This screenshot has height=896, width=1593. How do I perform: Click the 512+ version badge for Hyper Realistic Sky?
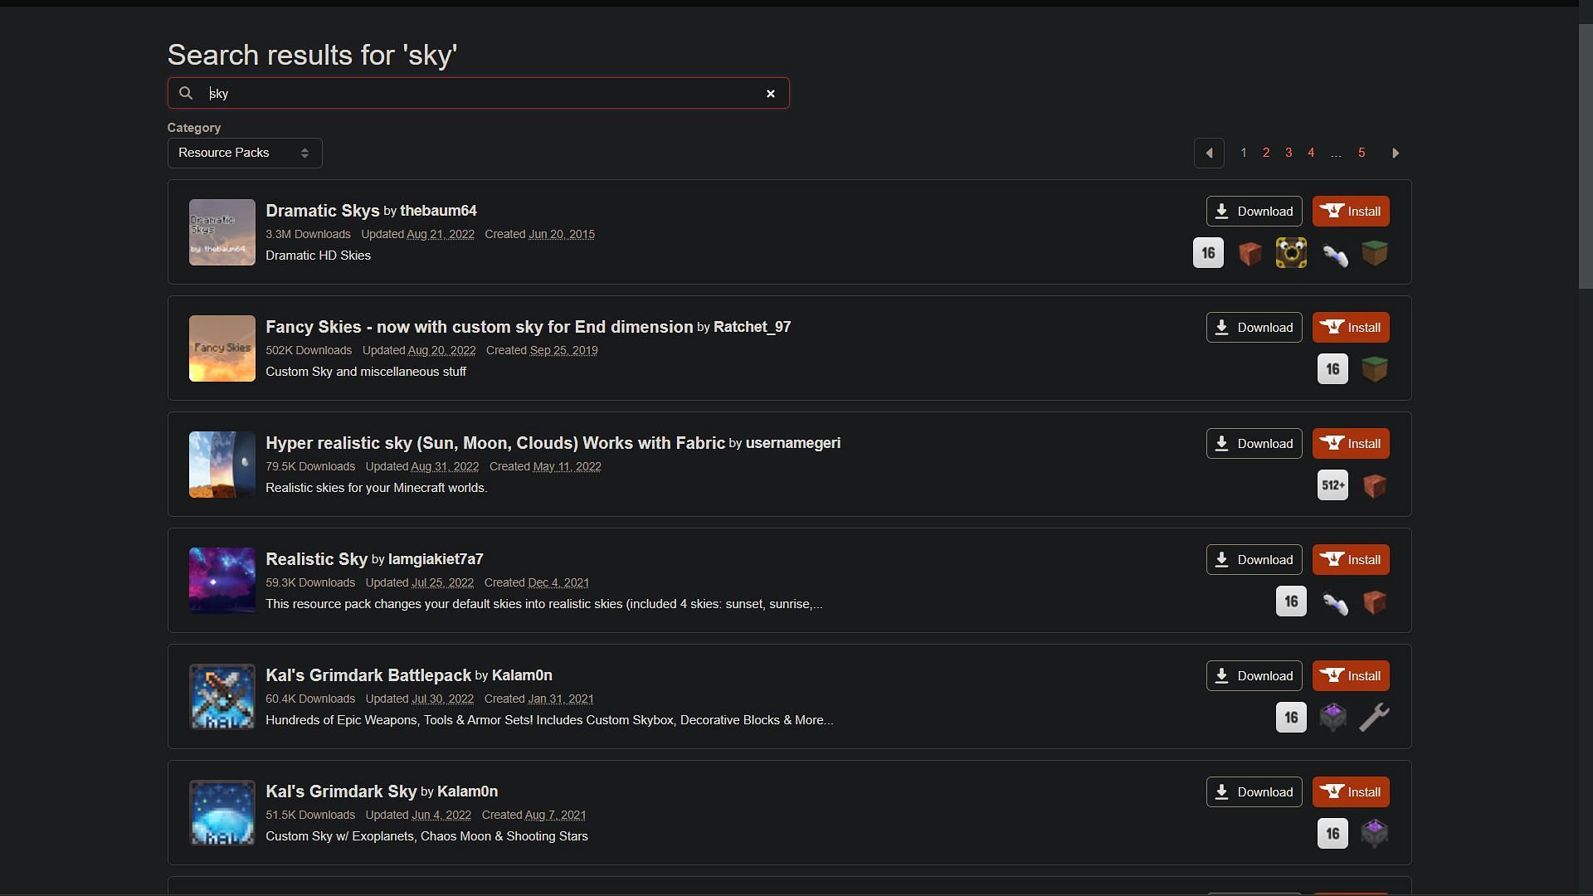(x=1332, y=485)
